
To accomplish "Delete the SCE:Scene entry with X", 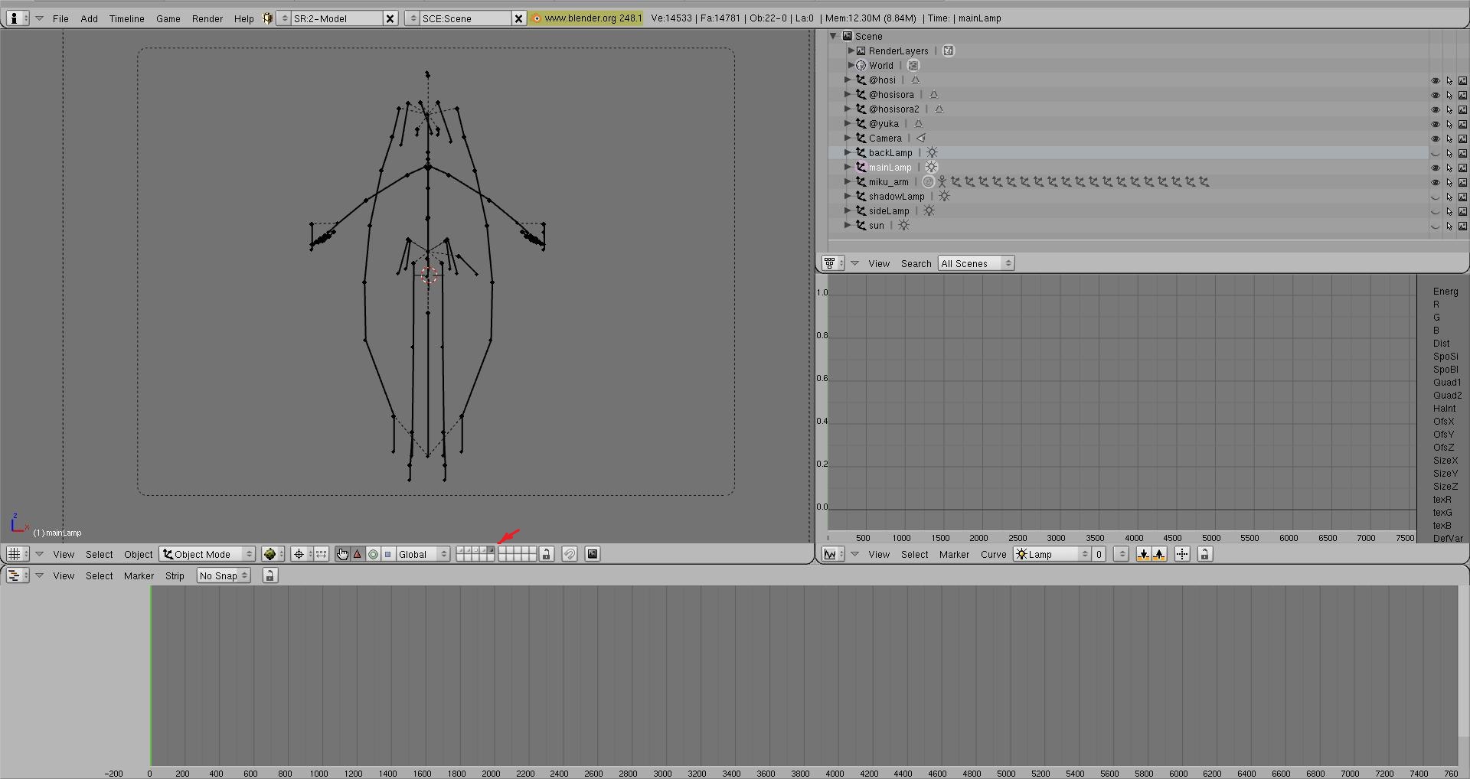I will click(518, 18).
